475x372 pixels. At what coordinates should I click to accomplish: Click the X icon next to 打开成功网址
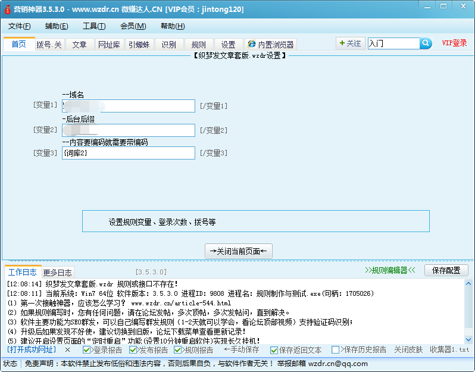(x=67, y=350)
